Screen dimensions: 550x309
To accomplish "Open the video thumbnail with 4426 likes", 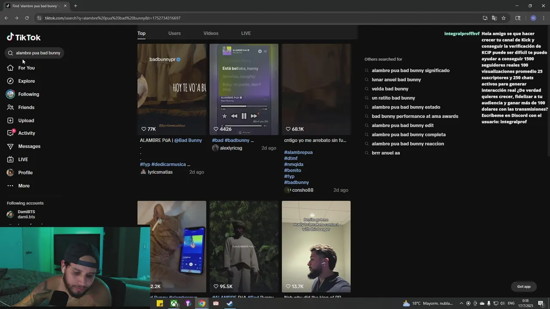I will coord(244,89).
